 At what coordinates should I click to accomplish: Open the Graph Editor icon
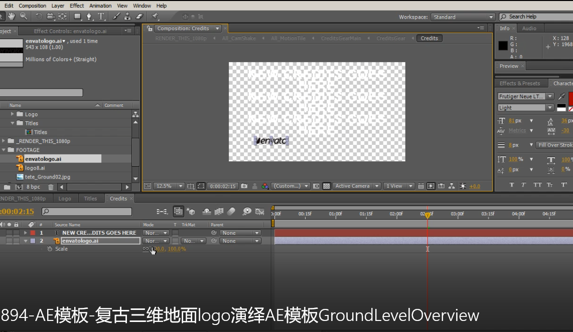point(259,212)
